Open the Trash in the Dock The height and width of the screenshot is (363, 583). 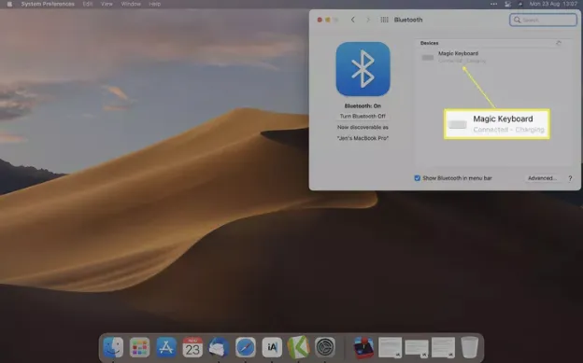tap(470, 347)
